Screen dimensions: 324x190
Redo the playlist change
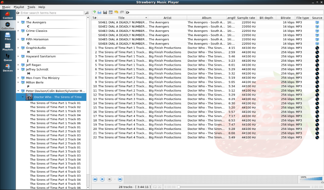122,13
